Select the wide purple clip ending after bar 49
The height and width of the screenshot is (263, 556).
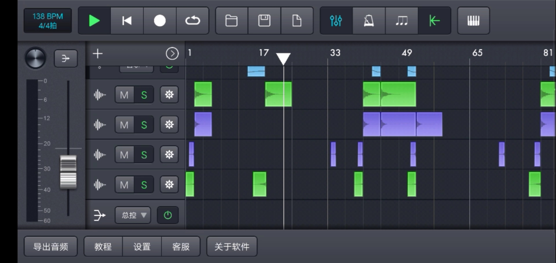429,124
